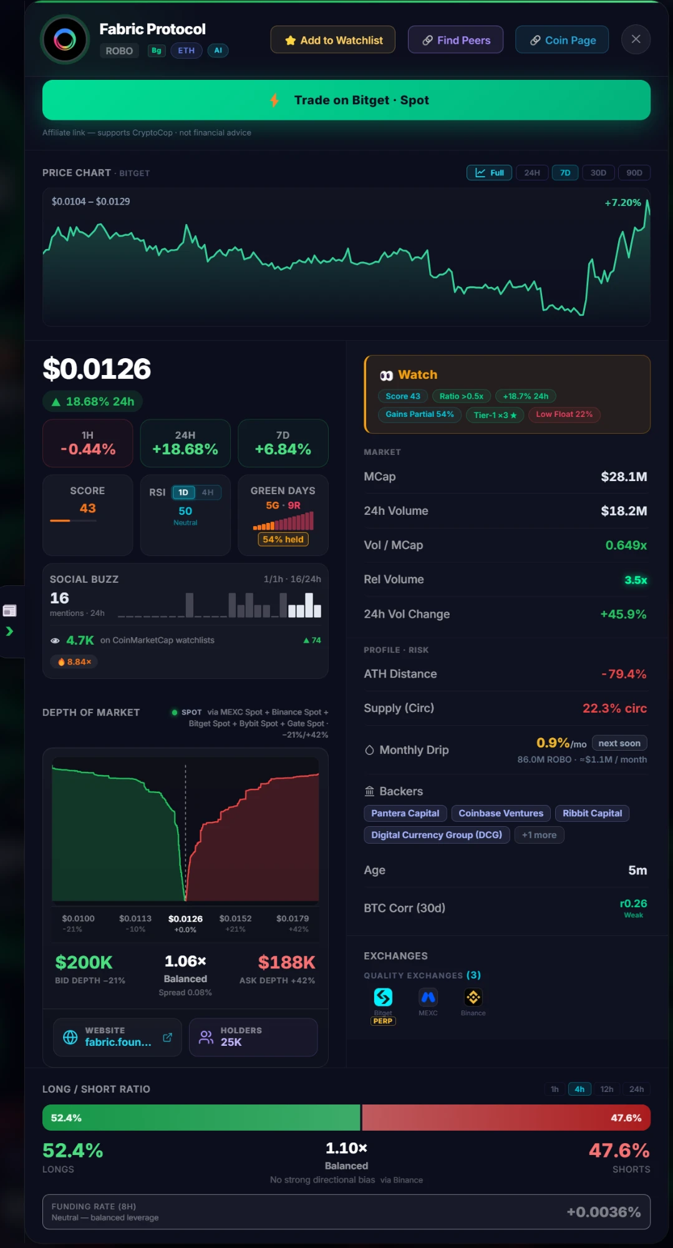Close the coin detail panel
673x1248 pixels.
pyautogui.click(x=636, y=39)
